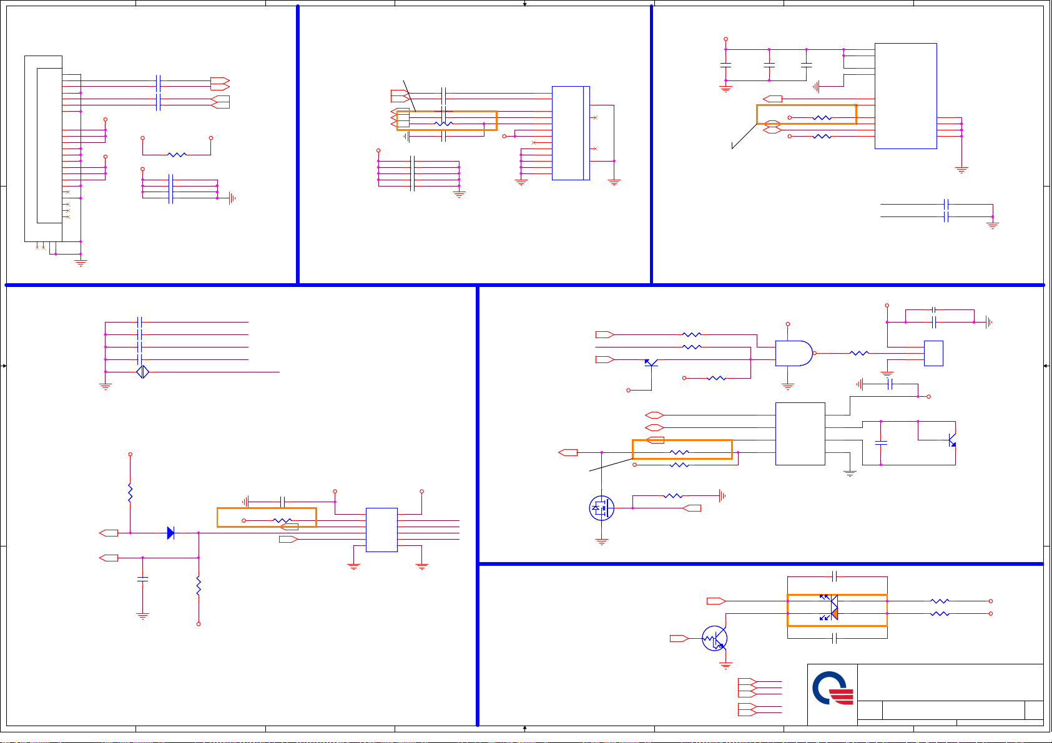Click the solid blue diode symbol
Screen dimensions: 1052x743
point(170,533)
